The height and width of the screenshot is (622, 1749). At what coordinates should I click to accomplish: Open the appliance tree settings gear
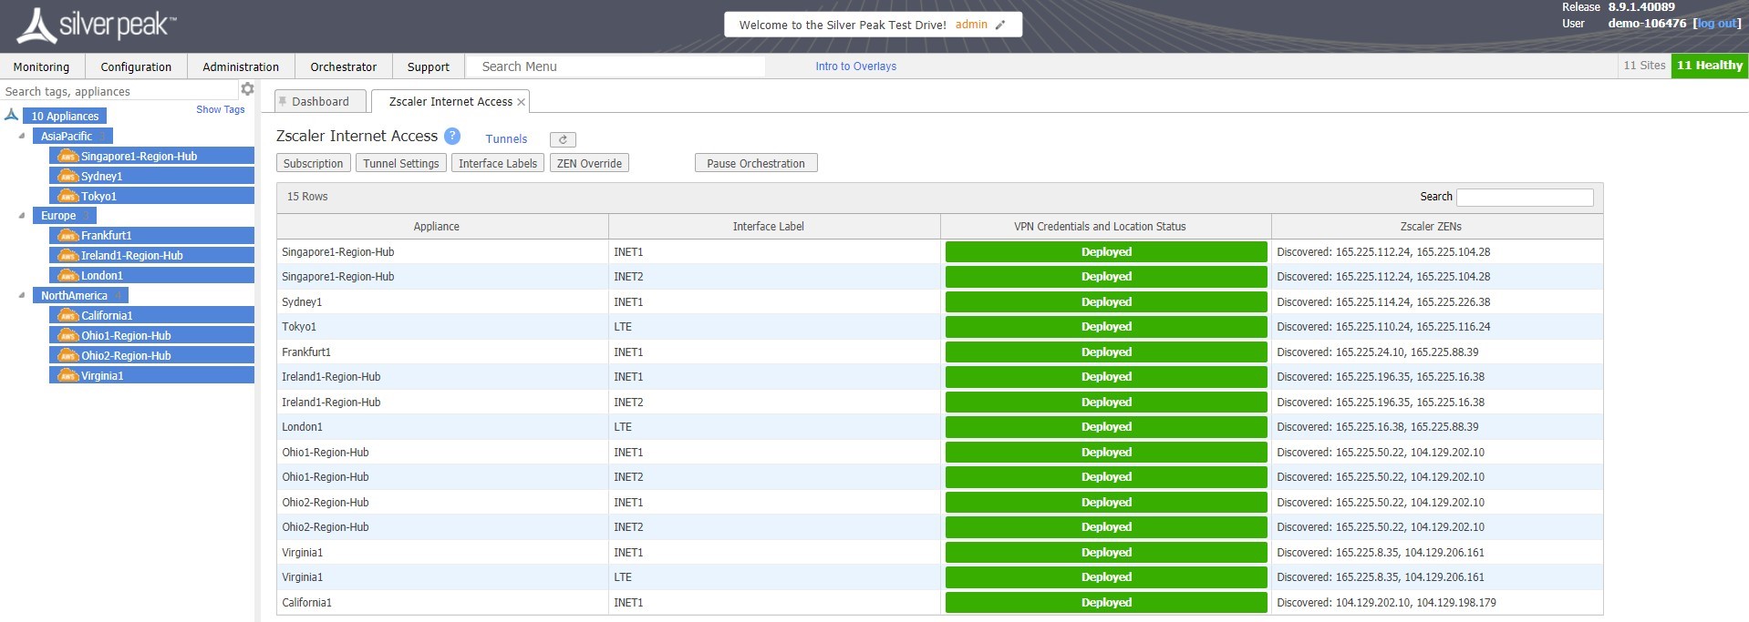(x=247, y=89)
